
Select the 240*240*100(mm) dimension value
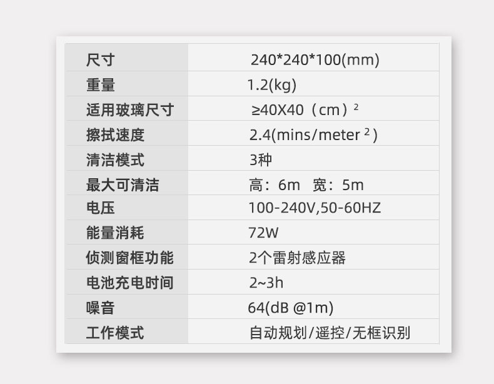point(315,61)
